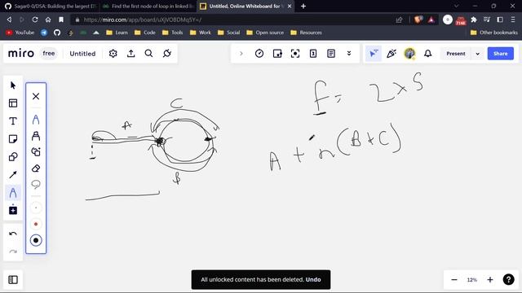This screenshot has height=293, width=522.
Task: Open the Learn bookmarks folder
Action: [117, 33]
